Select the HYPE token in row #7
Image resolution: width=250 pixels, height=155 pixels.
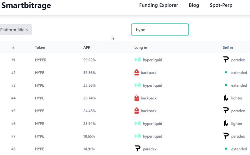pyautogui.click(x=39, y=136)
